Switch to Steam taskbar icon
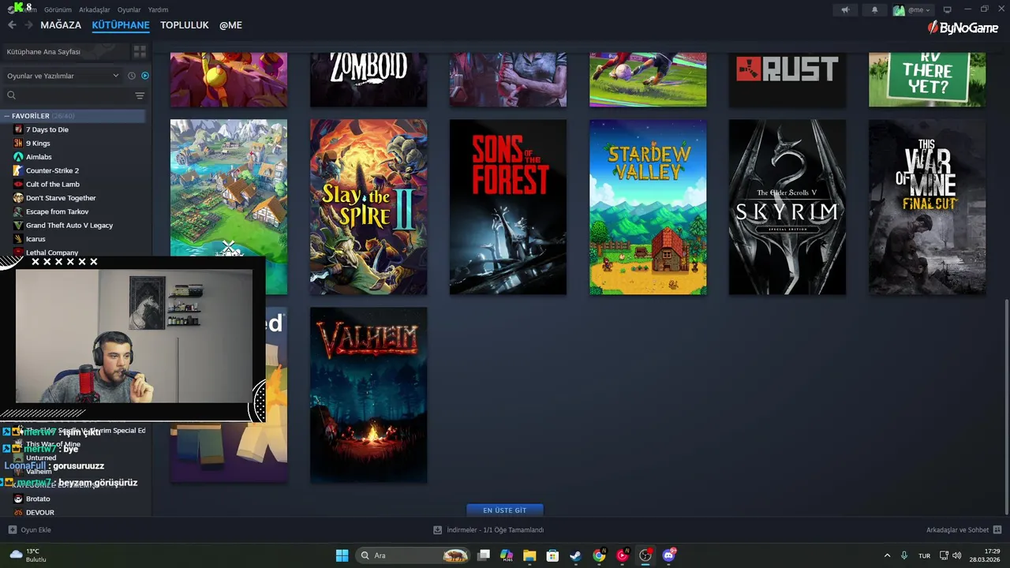This screenshot has width=1010, height=568. (x=575, y=555)
